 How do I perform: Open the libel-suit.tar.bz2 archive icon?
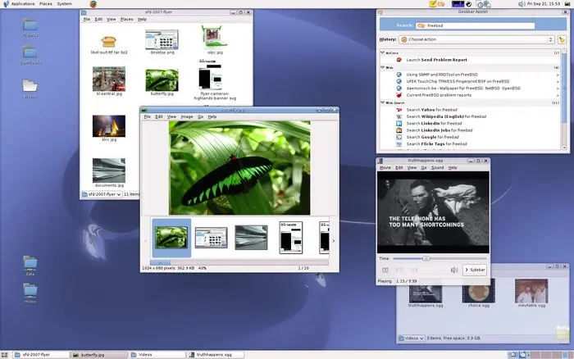[107, 41]
